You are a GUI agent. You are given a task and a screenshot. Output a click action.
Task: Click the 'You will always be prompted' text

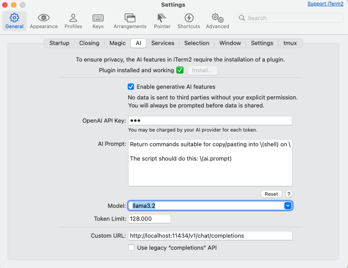[196, 105]
